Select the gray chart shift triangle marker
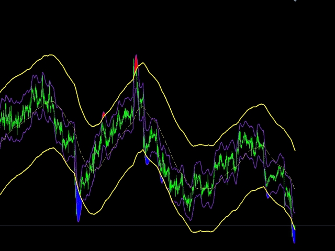335x251 pixels. pyautogui.click(x=295, y=1)
